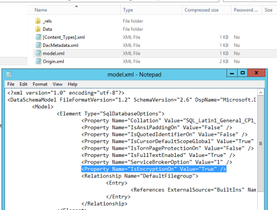Close the model.xml Notepad window

(x=257, y=73)
